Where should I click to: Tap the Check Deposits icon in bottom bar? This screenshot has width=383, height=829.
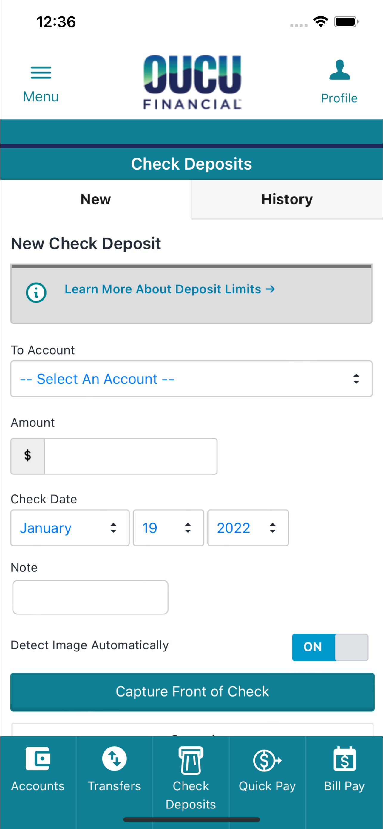click(191, 760)
